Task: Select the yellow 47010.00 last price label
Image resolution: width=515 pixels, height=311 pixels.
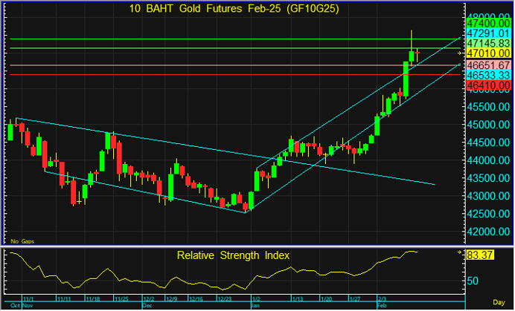Action: coord(487,54)
